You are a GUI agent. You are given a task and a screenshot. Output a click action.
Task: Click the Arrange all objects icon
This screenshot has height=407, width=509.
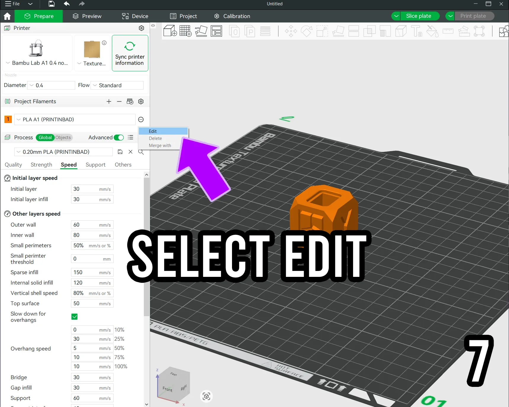(216, 31)
